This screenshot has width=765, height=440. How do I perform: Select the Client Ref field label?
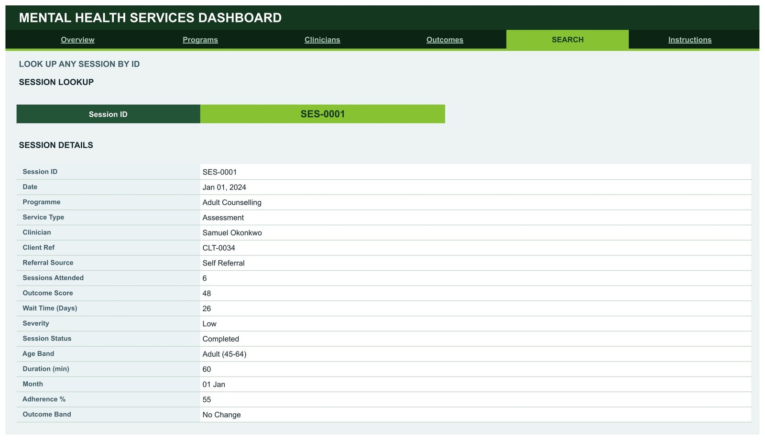click(x=39, y=248)
